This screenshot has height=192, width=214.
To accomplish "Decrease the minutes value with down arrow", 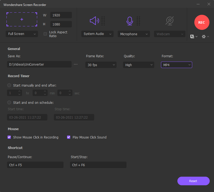I will click(x=45, y=94).
